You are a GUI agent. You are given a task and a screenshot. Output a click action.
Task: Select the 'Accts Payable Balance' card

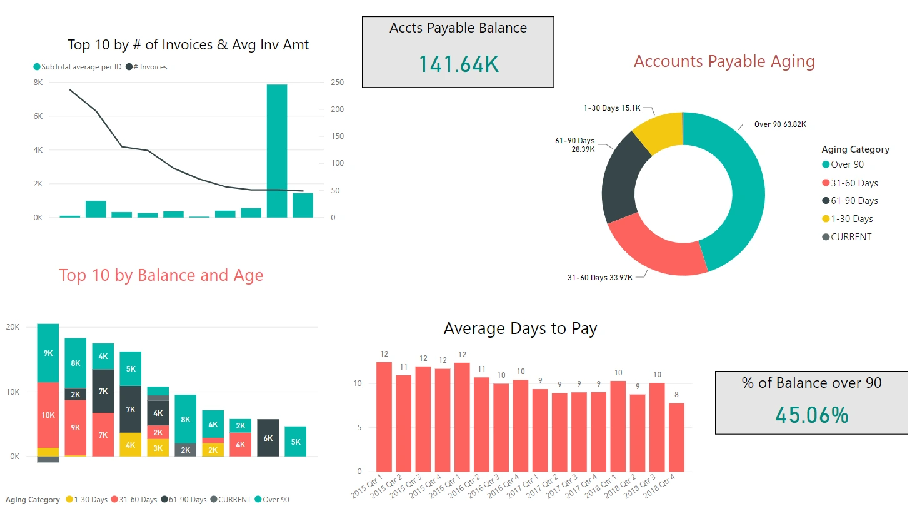[x=457, y=51]
